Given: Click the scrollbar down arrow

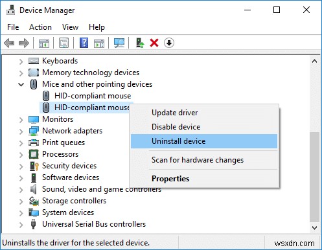Looking at the screenshot, I should 315,227.
